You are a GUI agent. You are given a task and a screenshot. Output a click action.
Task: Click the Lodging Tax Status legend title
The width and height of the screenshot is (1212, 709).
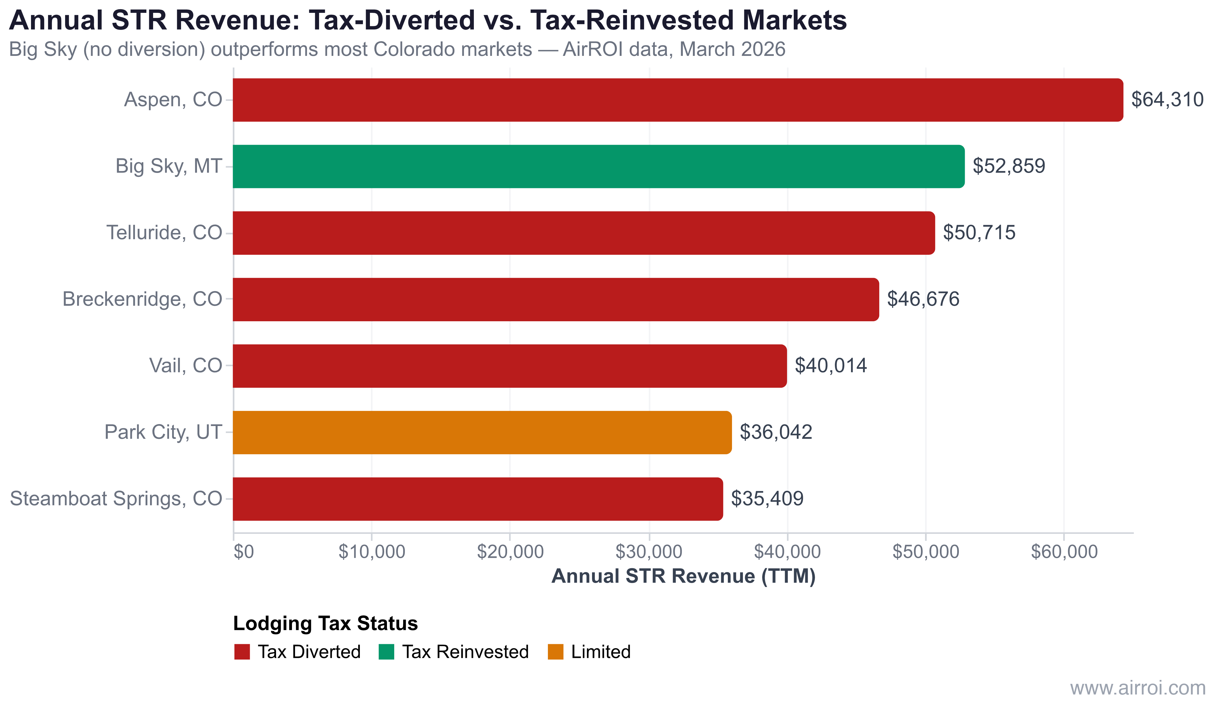tap(325, 624)
